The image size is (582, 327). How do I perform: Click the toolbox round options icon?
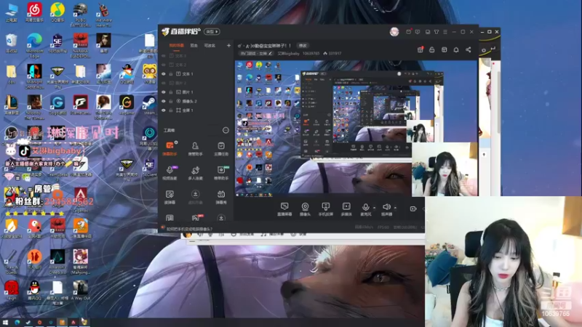click(226, 130)
